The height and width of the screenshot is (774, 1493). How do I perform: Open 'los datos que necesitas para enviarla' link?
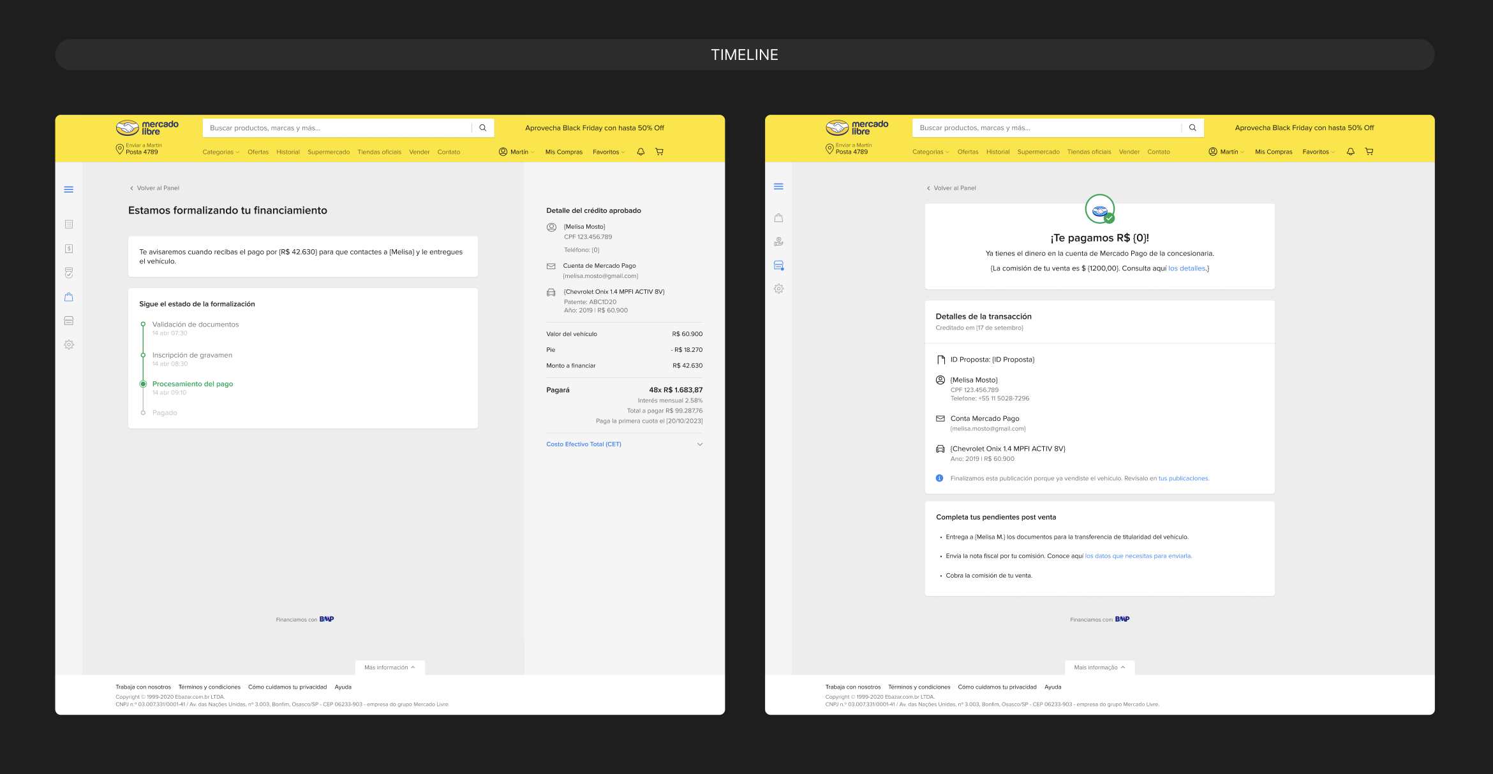[1138, 556]
